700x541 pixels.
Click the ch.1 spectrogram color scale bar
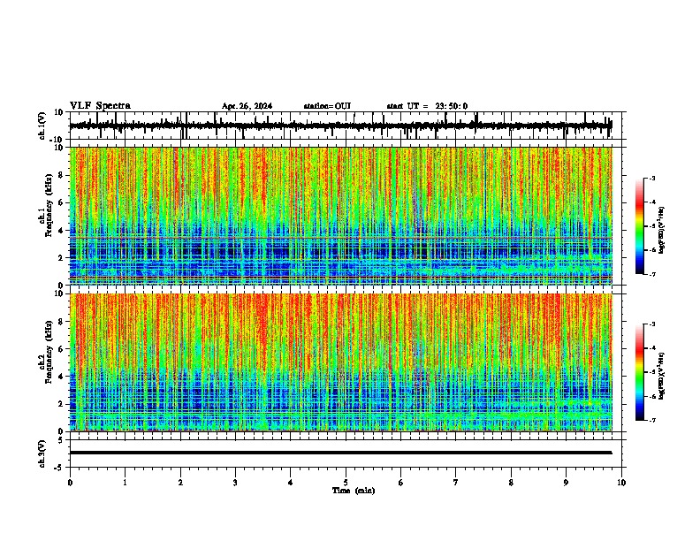point(640,226)
